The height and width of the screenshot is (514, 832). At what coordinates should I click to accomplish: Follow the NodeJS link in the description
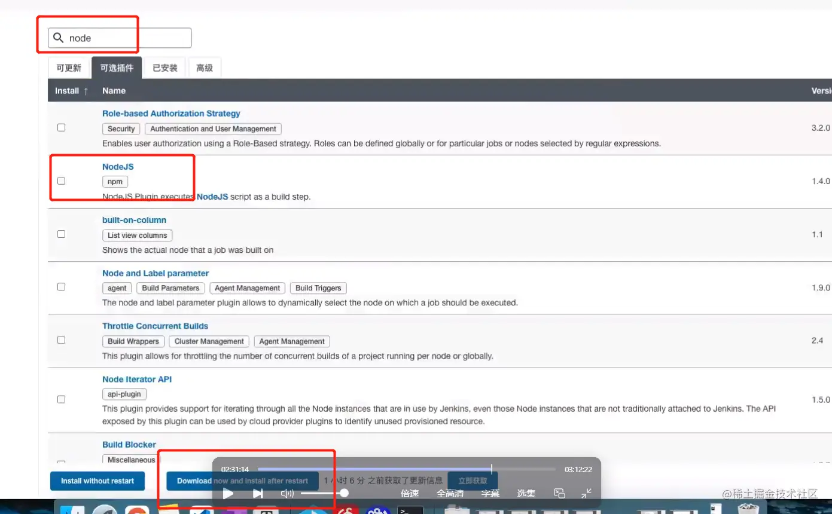pos(212,196)
